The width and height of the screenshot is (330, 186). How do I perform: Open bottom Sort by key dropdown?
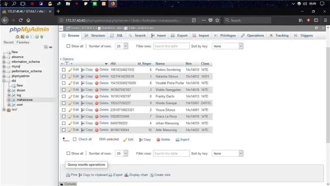point(228,153)
